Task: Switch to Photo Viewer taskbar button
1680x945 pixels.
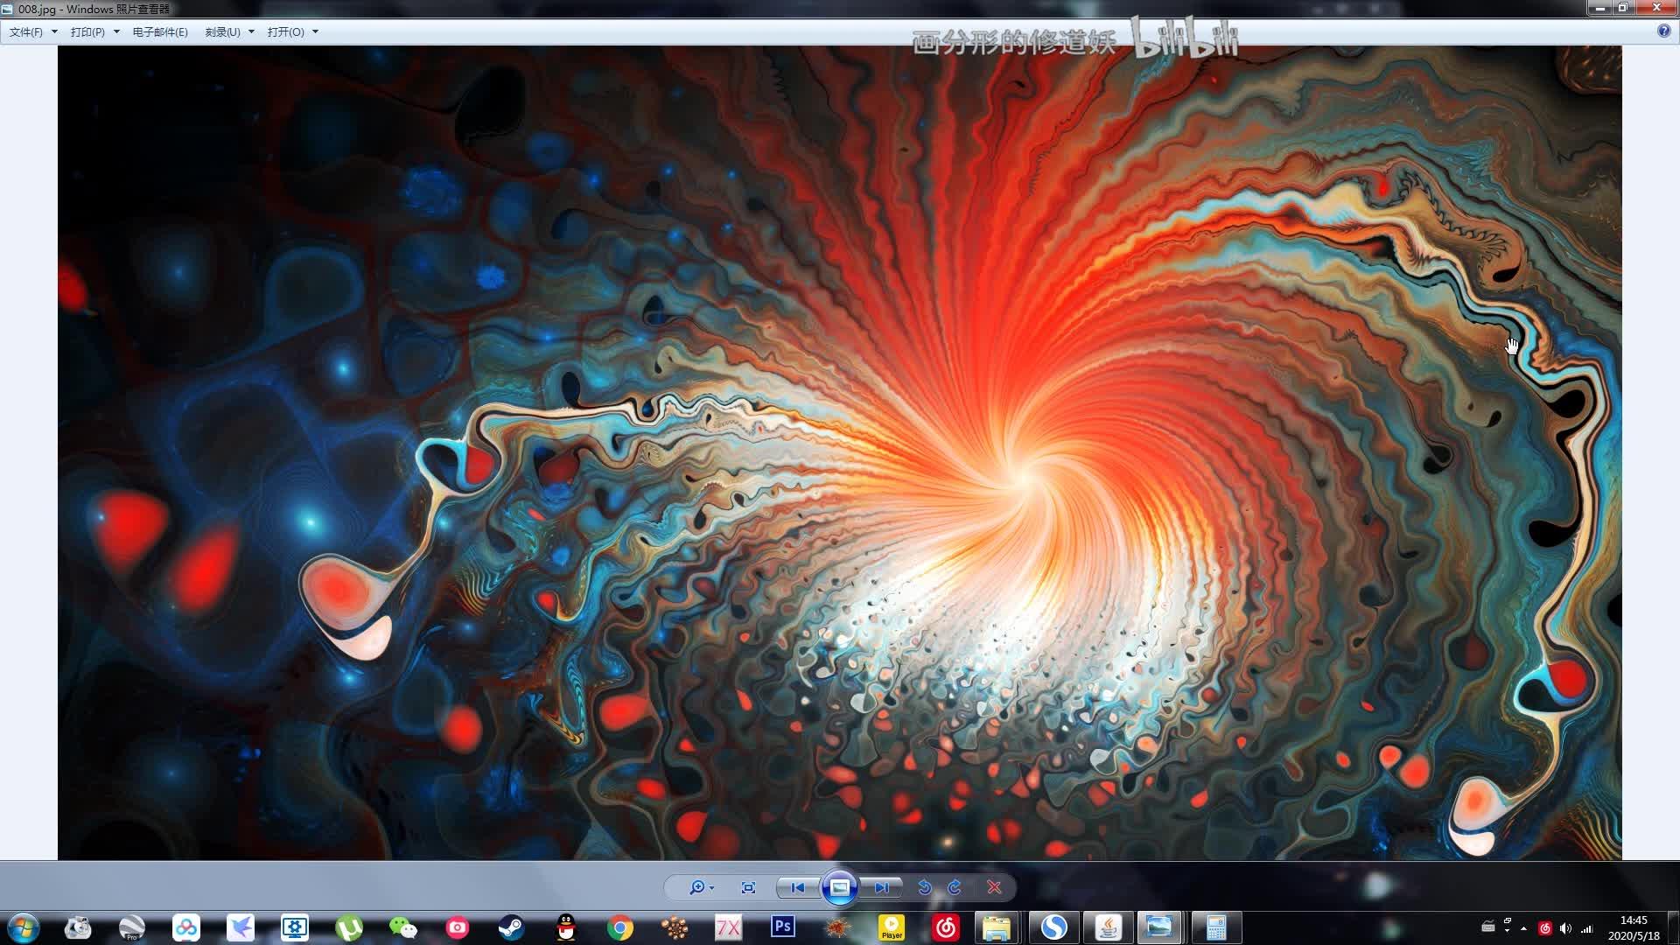Action: tap(1160, 927)
